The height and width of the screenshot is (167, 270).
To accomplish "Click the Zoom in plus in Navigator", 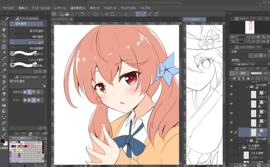I will coord(253,37).
